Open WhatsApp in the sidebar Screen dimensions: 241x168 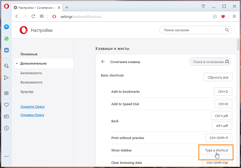(6, 39)
